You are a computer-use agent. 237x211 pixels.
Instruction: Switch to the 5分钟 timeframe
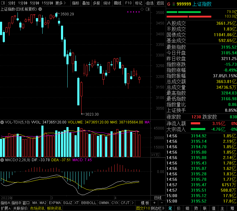point(35,3)
